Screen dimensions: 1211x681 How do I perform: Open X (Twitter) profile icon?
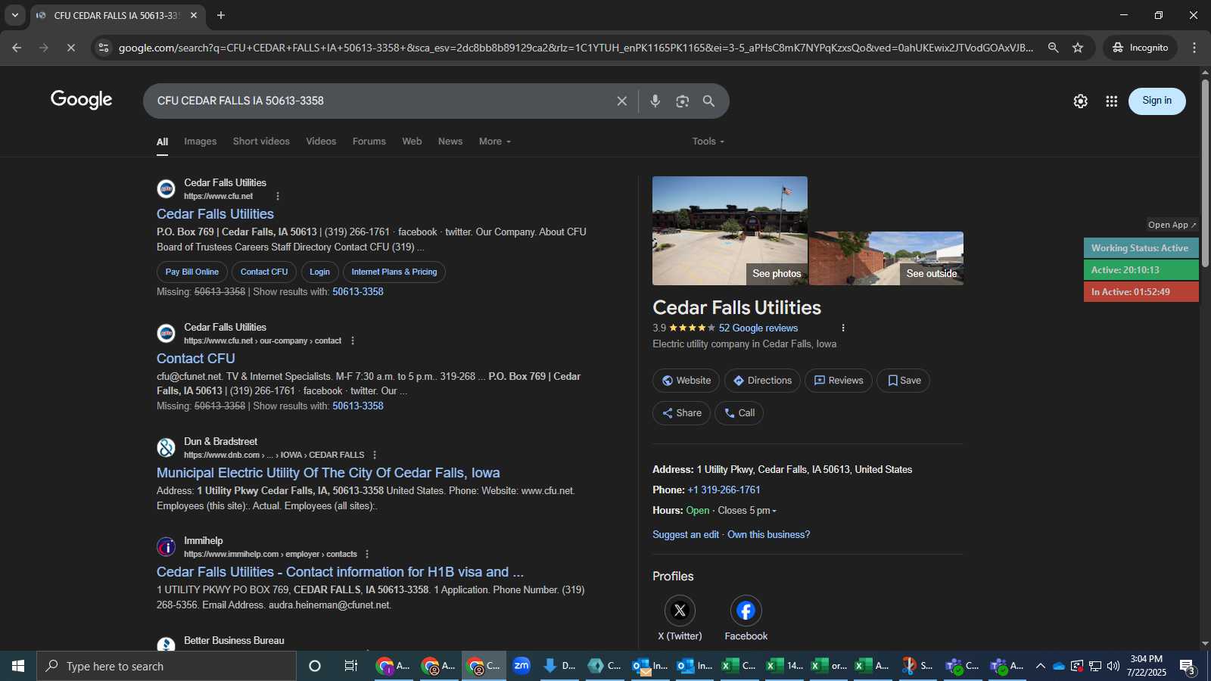[680, 611]
